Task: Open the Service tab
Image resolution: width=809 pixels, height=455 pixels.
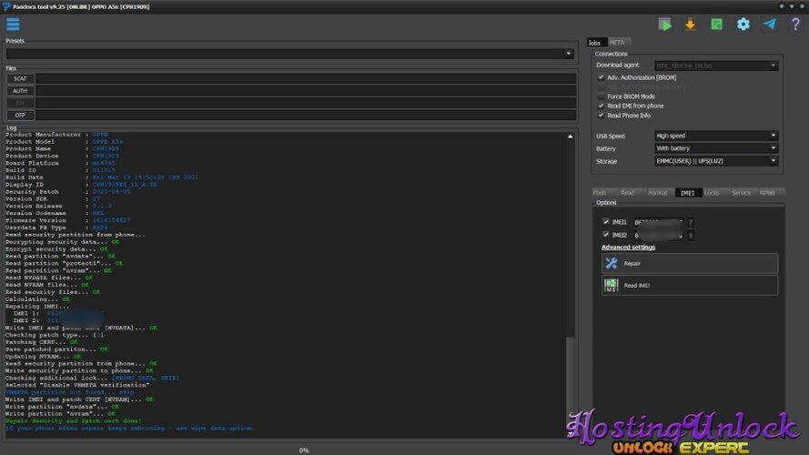Action: [742, 193]
